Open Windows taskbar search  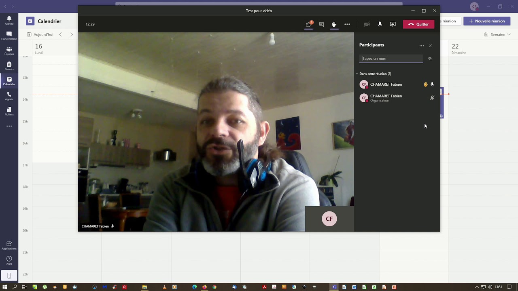[15, 287]
